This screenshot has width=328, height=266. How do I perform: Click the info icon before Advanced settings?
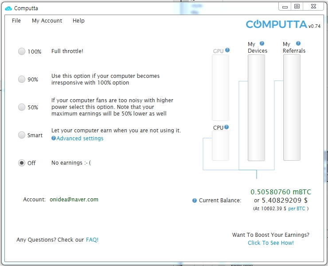point(54,139)
